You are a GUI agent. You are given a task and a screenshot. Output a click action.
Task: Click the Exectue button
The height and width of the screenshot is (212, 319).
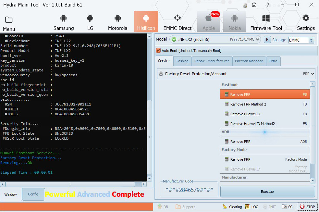pyautogui.click(x=267, y=192)
